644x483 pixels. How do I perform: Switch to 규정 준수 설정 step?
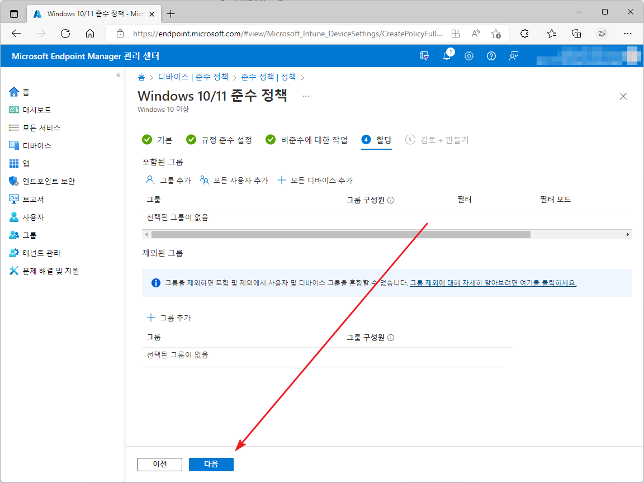tap(219, 140)
